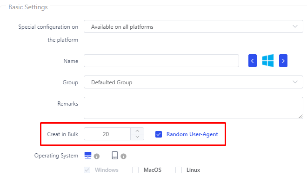Focus the Remarks text area

point(194,108)
